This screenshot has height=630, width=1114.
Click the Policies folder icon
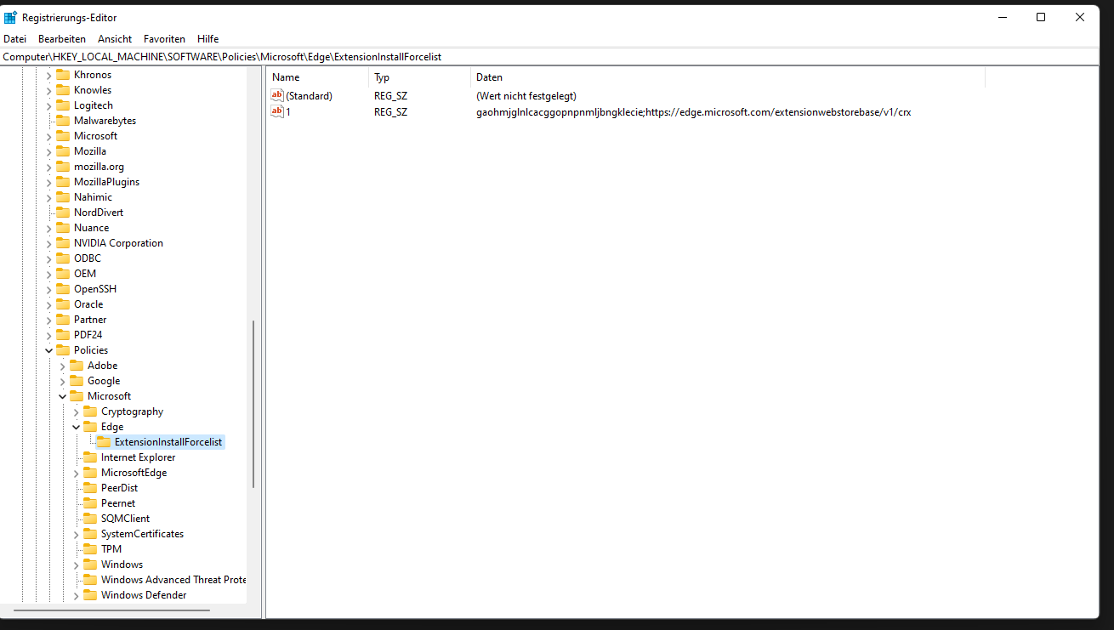tap(63, 350)
